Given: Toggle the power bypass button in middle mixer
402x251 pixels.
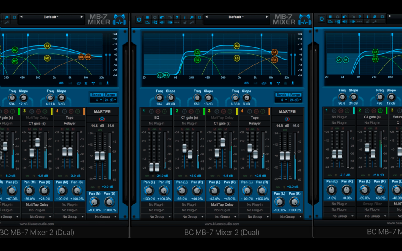Looking at the screenshot, I should (x=139, y=20).
